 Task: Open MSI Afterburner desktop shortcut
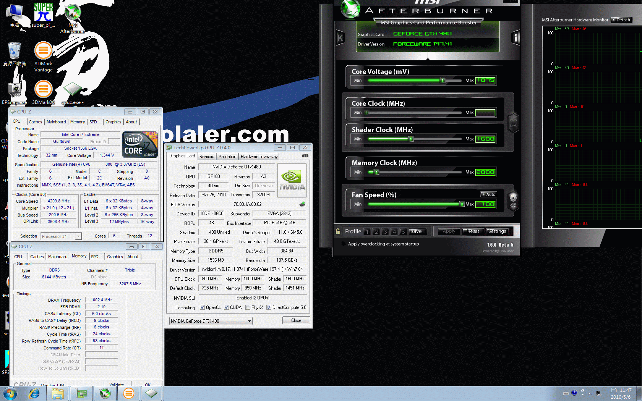[73, 18]
